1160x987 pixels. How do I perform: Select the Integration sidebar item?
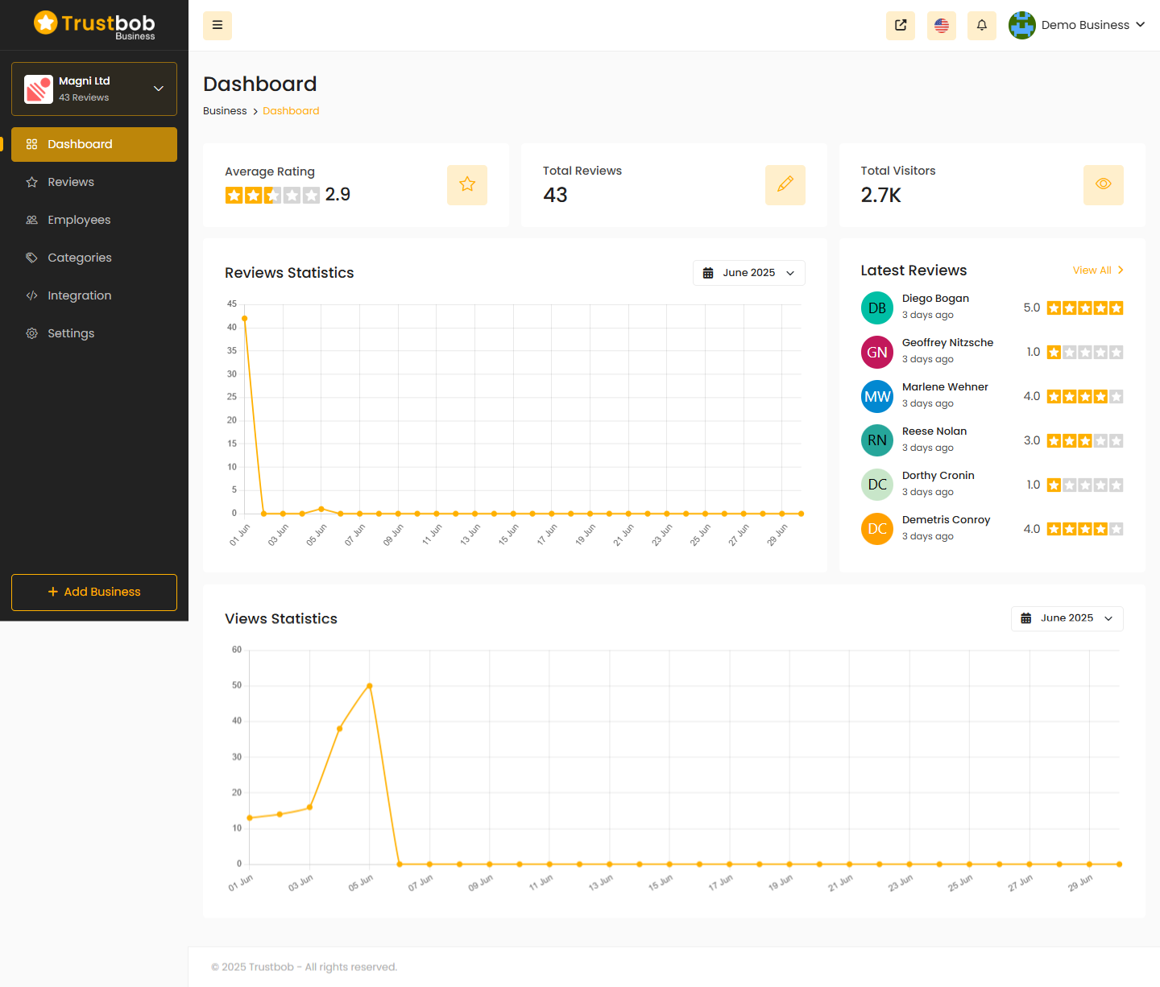pyautogui.click(x=79, y=295)
